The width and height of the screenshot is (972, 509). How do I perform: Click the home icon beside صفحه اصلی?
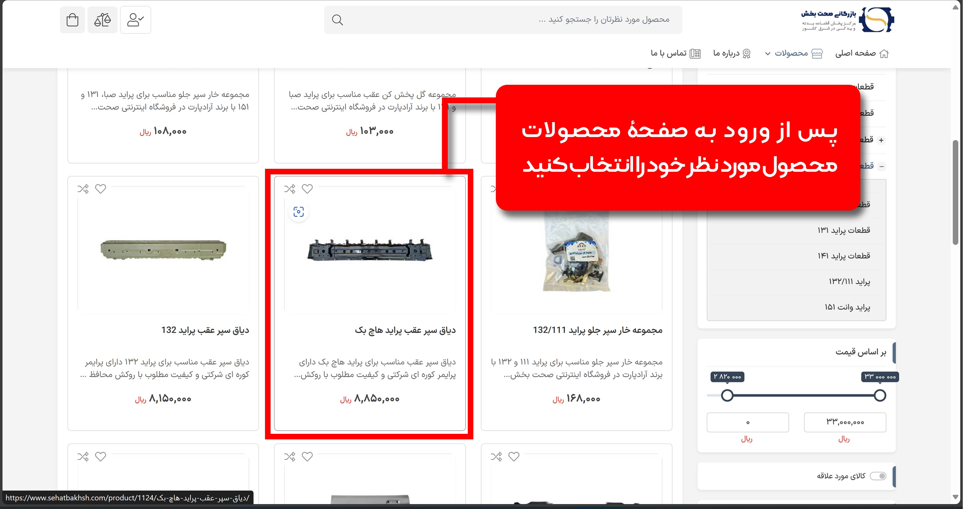coord(884,54)
